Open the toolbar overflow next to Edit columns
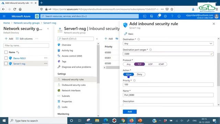 (x=37, y=39)
